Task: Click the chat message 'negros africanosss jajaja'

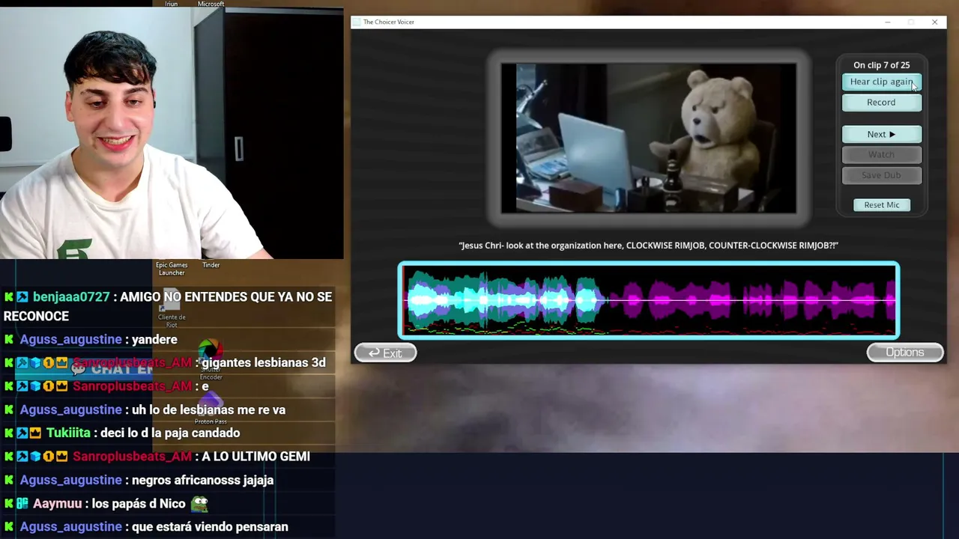Action: 202,481
